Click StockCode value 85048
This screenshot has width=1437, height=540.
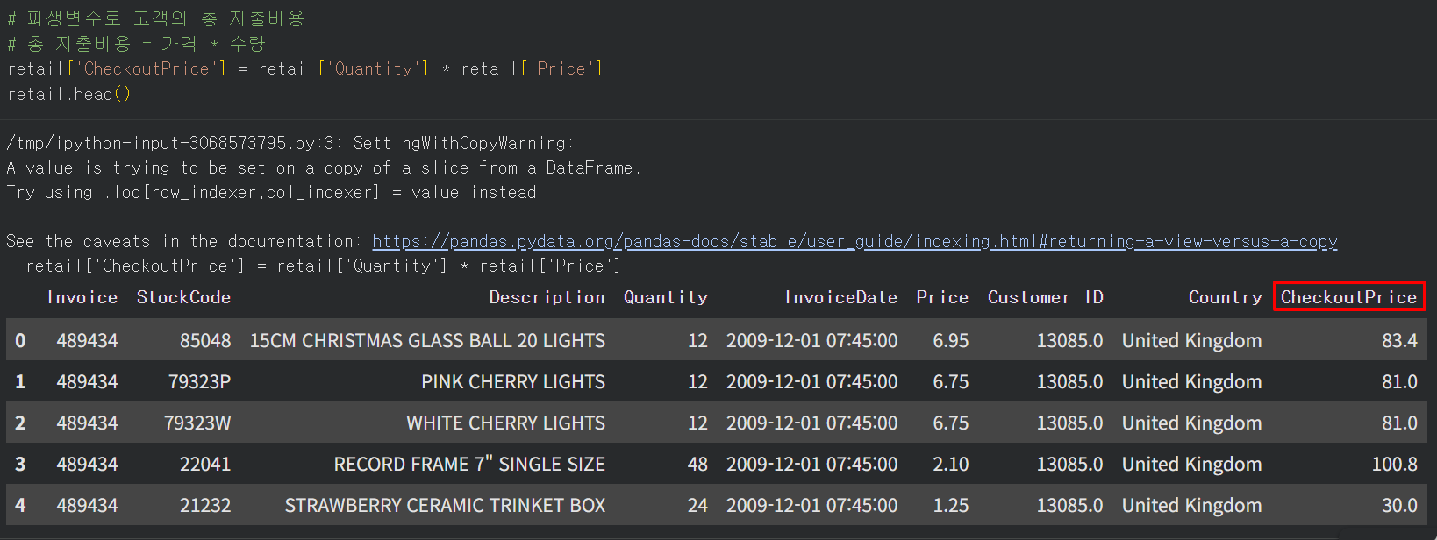click(x=205, y=340)
